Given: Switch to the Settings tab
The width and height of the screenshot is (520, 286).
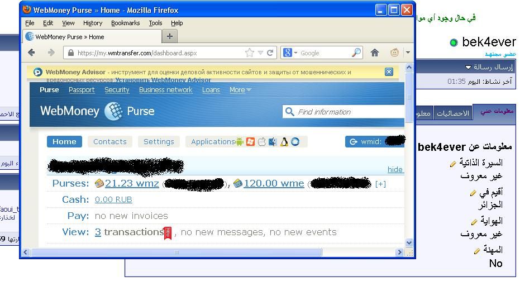Looking at the screenshot, I should point(159,142).
